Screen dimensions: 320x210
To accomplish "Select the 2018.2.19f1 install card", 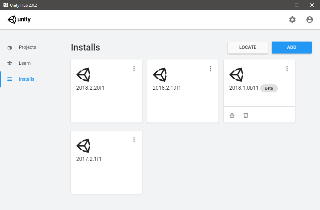I will (183, 103).
